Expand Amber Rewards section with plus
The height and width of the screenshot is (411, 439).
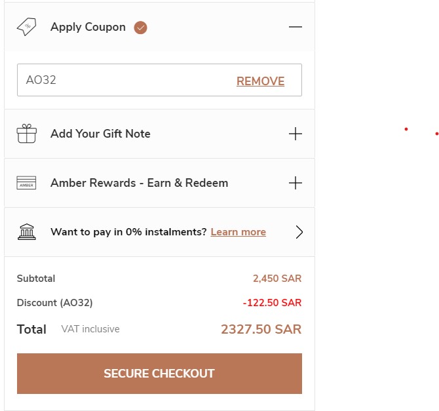[x=296, y=183]
